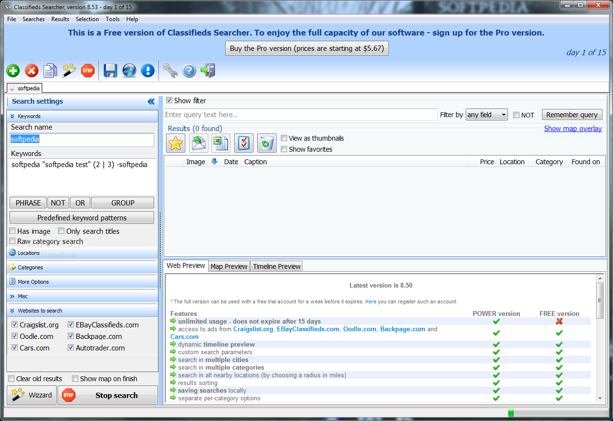Click the exit door toolbar icon
613x421 pixels.
(208, 71)
